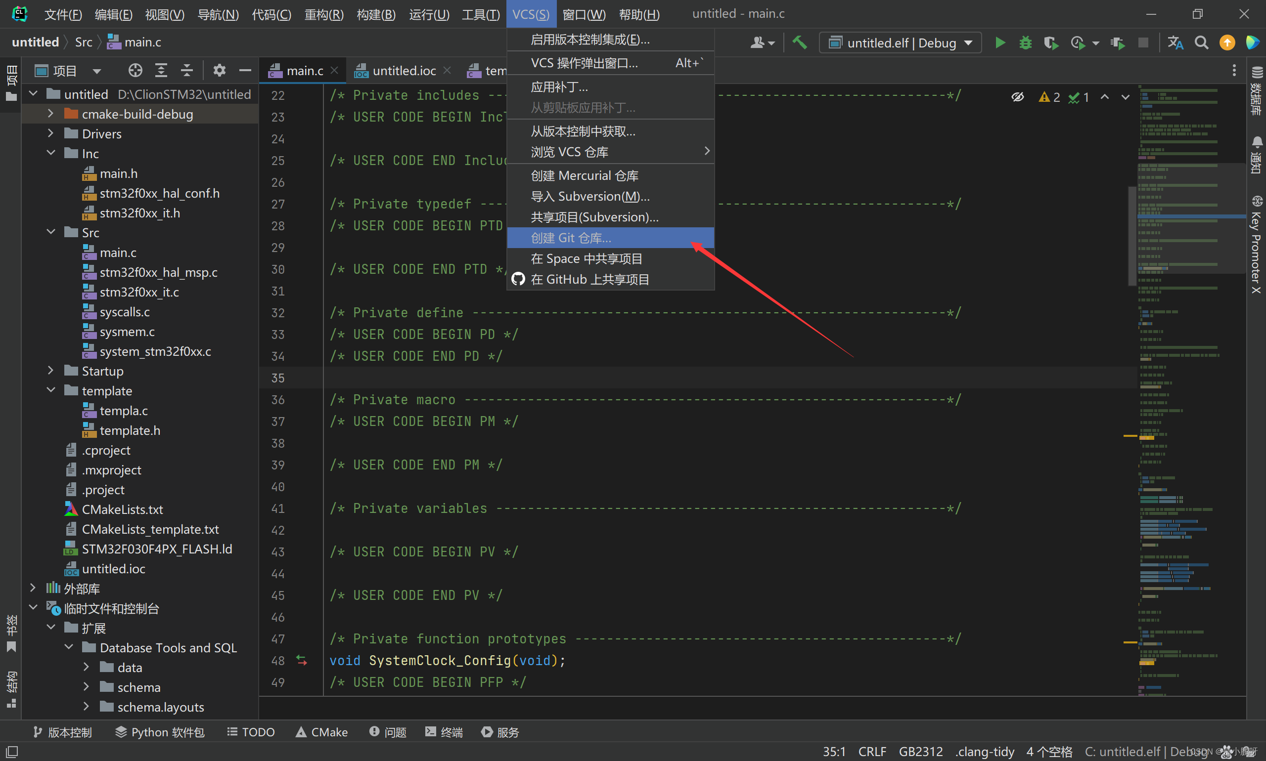Click CRLF line separator in status bar

[872, 751]
